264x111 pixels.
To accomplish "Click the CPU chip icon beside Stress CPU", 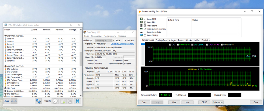I will pyautogui.click(x=141, y=19).
